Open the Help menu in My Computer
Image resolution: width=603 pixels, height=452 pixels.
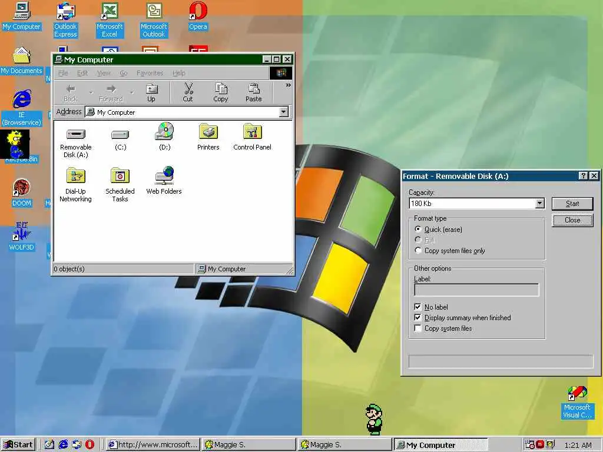[x=179, y=73]
